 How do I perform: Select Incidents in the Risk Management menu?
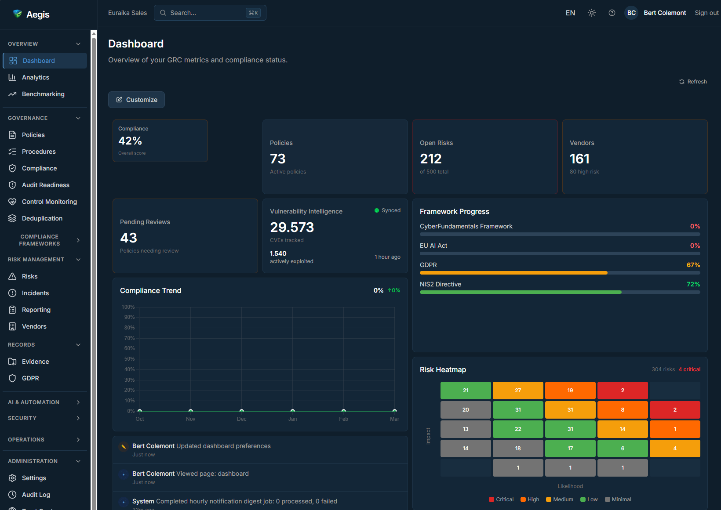(35, 293)
